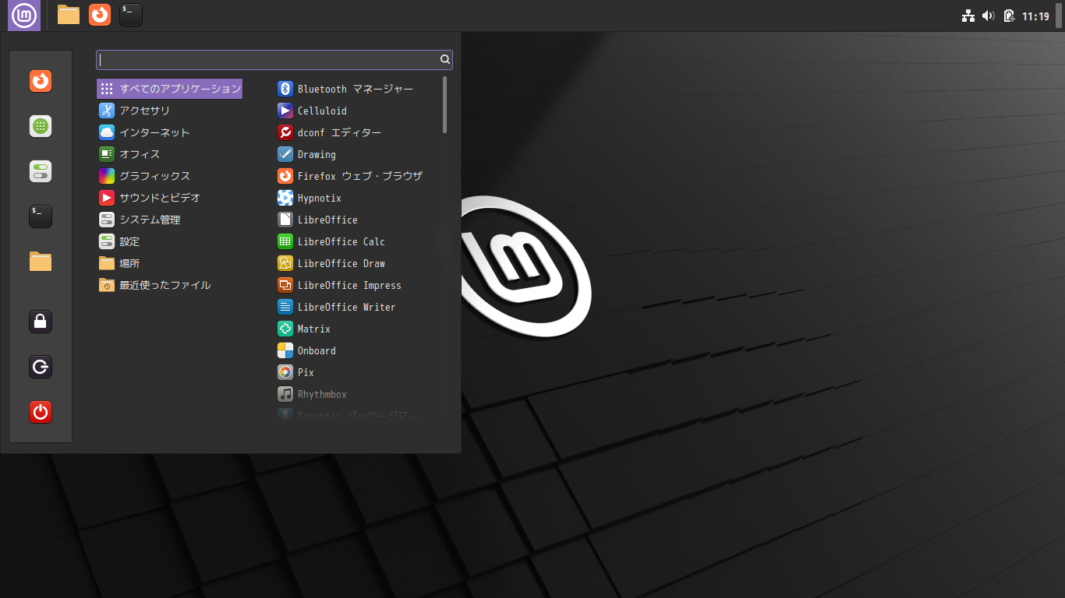Open the サウンドとビデオ category
Screen dimensions: 1065x598
[169, 198]
